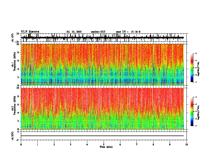The width and height of the screenshot is (210, 162).
Task: Click the 2 kHz tick on ch.1 frequency axis
Action: pos(18,77)
